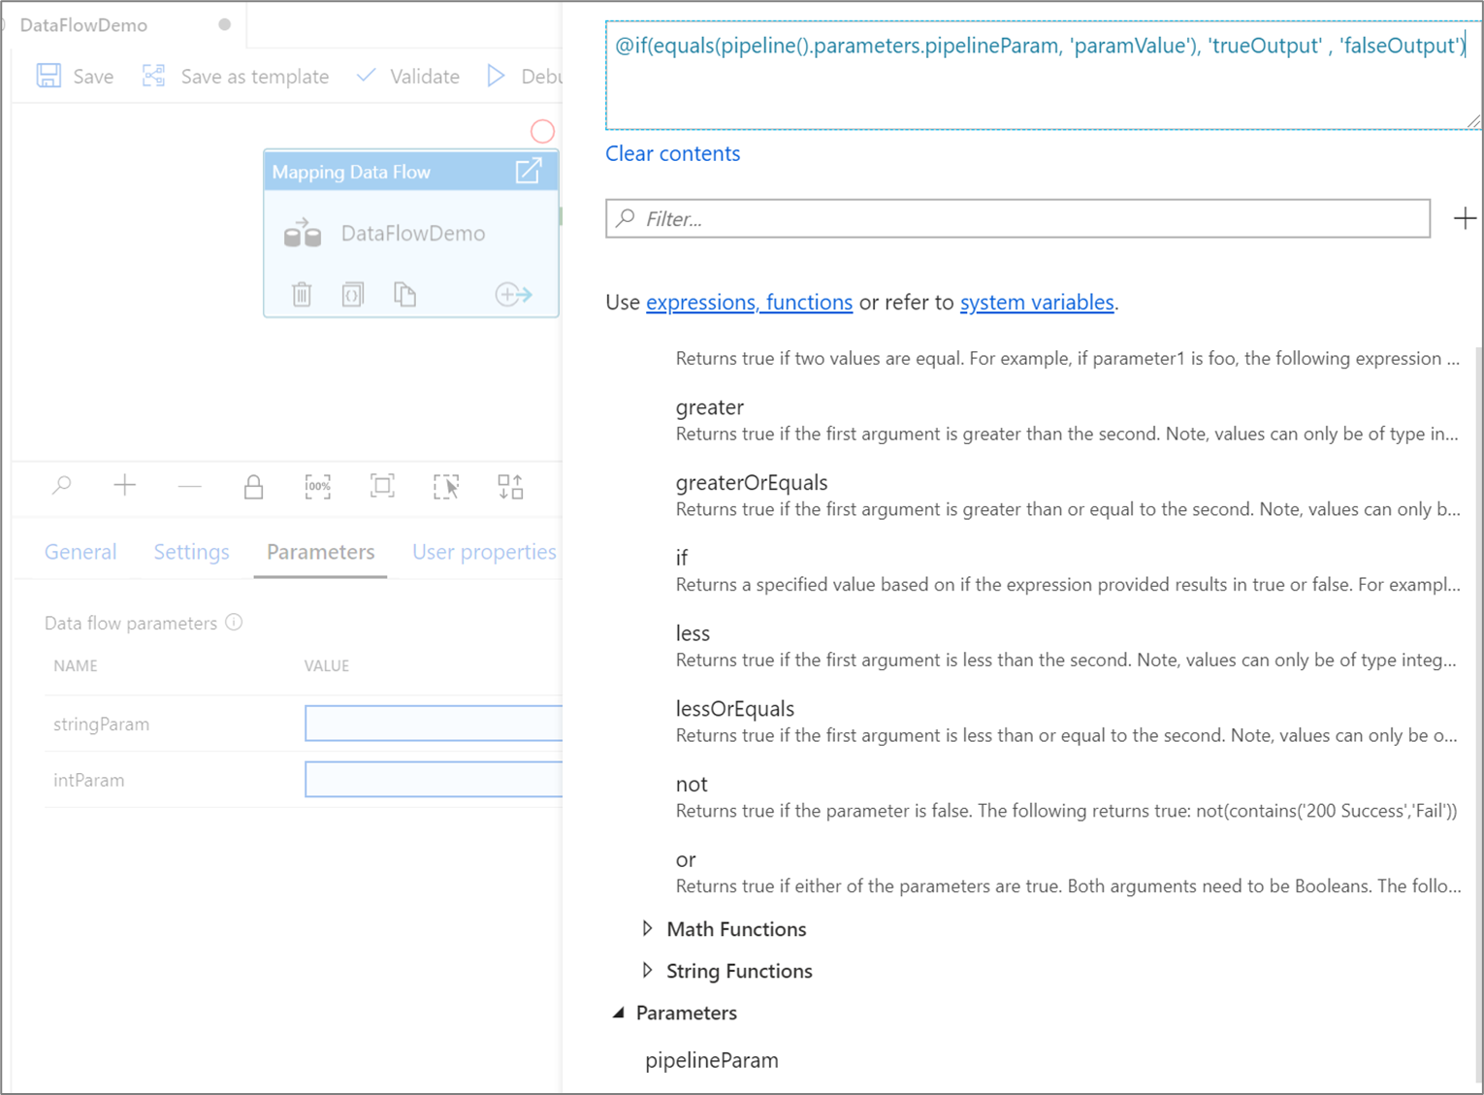This screenshot has height=1095, width=1484.
Task: Open the User properties tab
Action: 483,551
